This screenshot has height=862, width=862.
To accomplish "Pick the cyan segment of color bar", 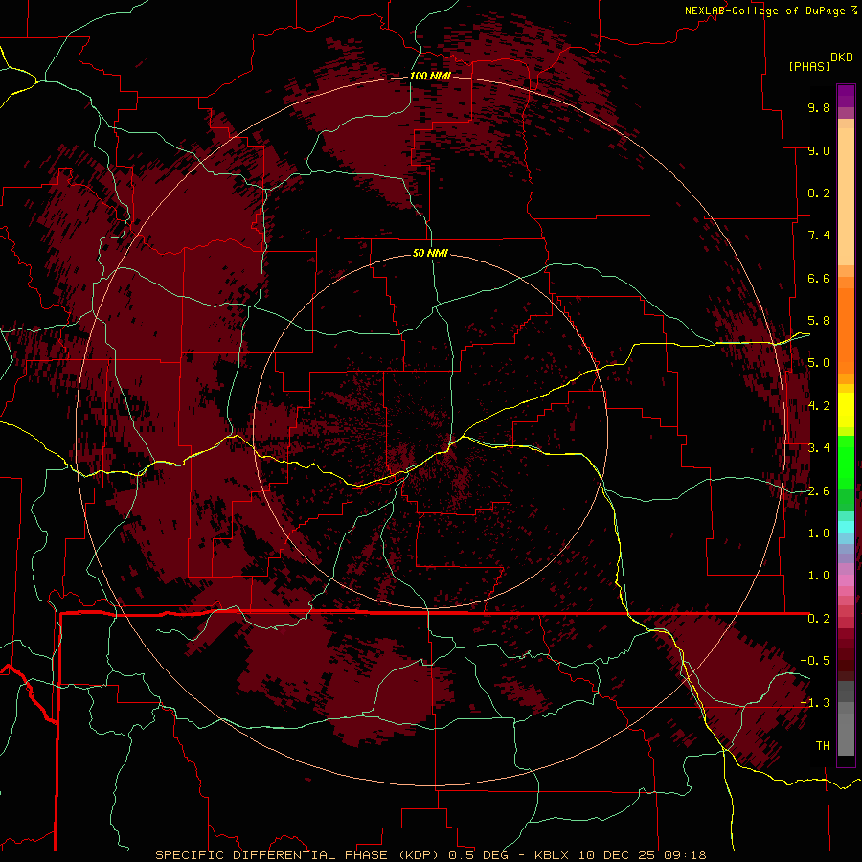I will 846,527.
